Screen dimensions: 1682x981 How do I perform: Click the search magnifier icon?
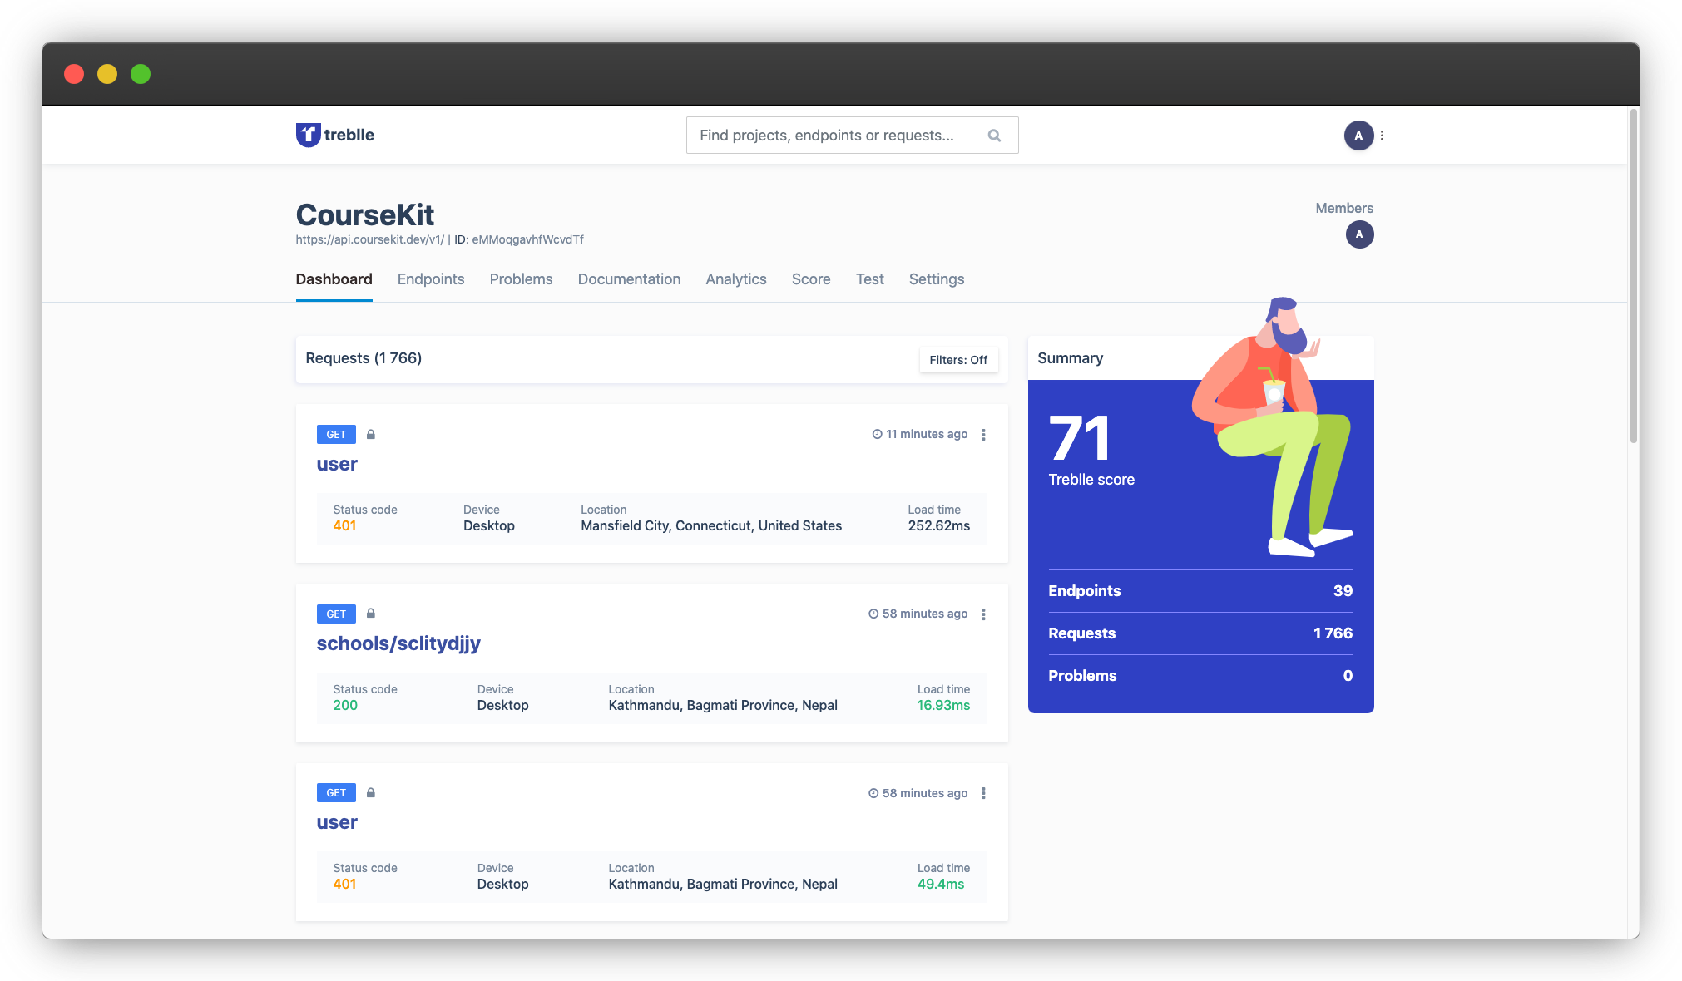(994, 136)
